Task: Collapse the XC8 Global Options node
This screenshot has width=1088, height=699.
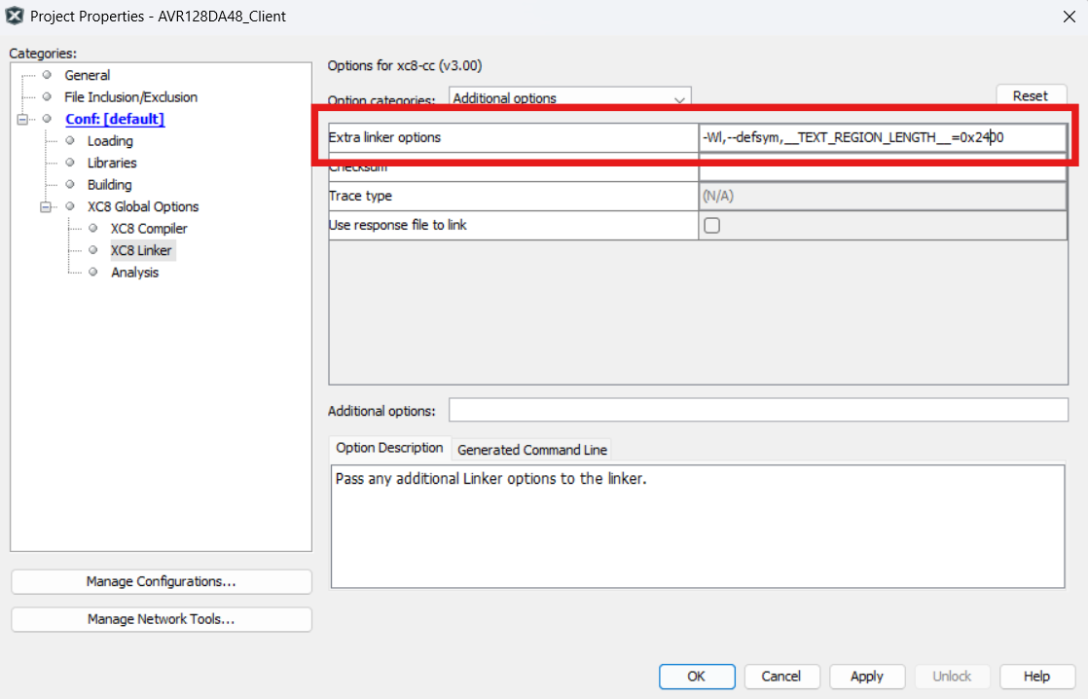Action: click(45, 207)
